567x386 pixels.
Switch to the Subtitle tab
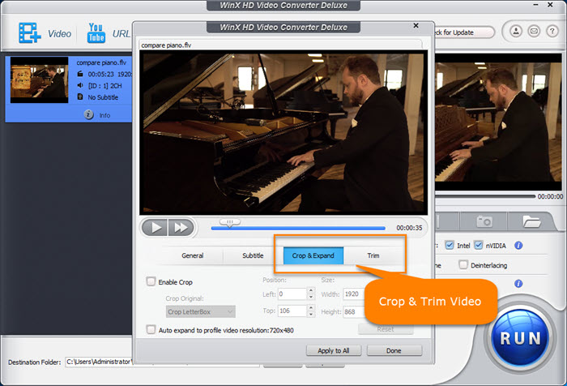tap(253, 255)
